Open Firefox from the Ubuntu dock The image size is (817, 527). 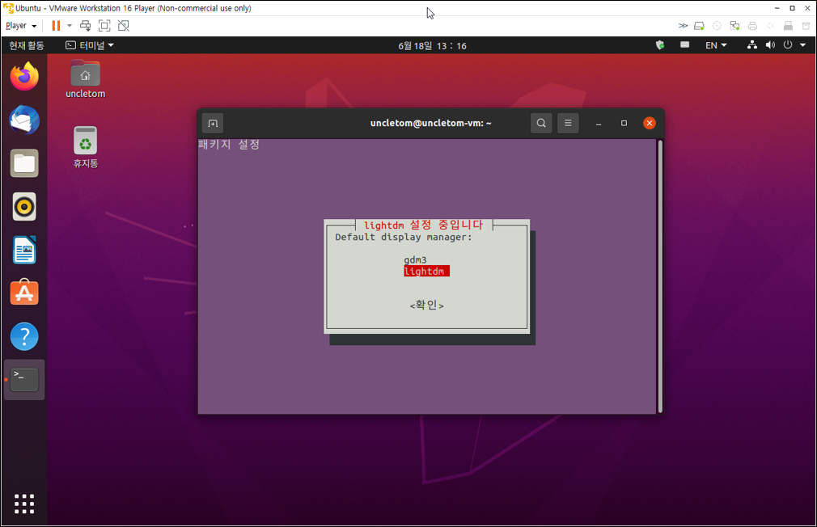coord(24,77)
